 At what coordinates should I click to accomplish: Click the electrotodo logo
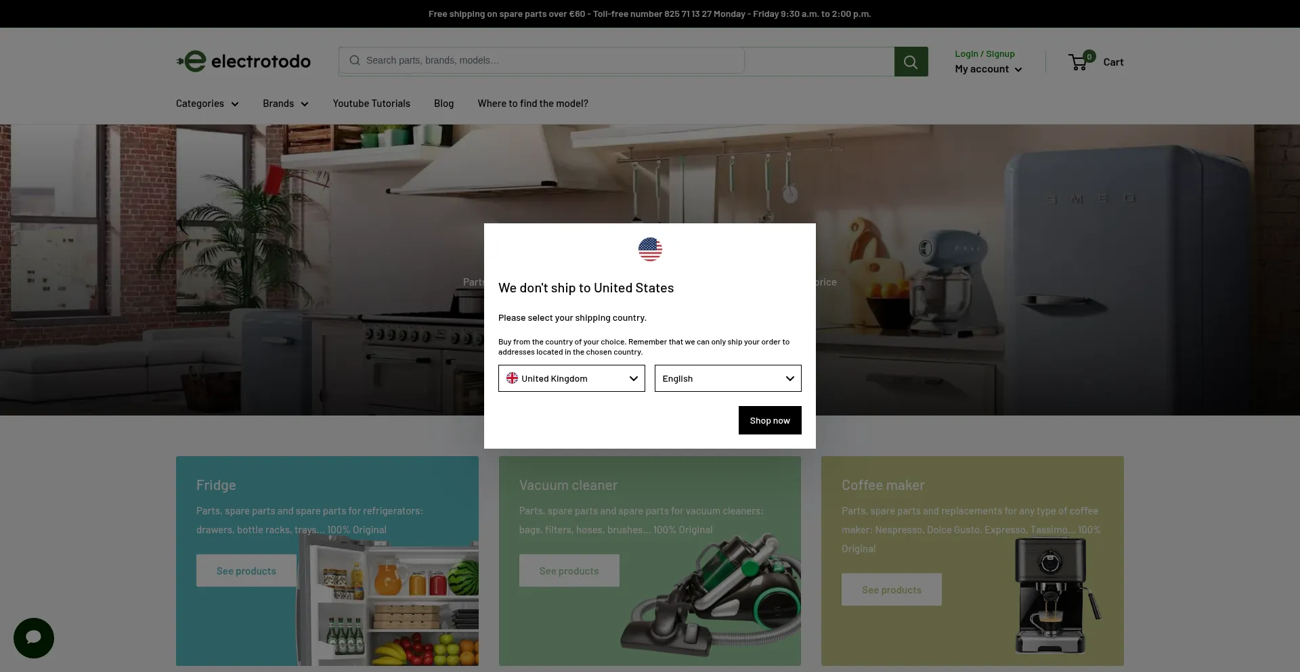coord(243,61)
